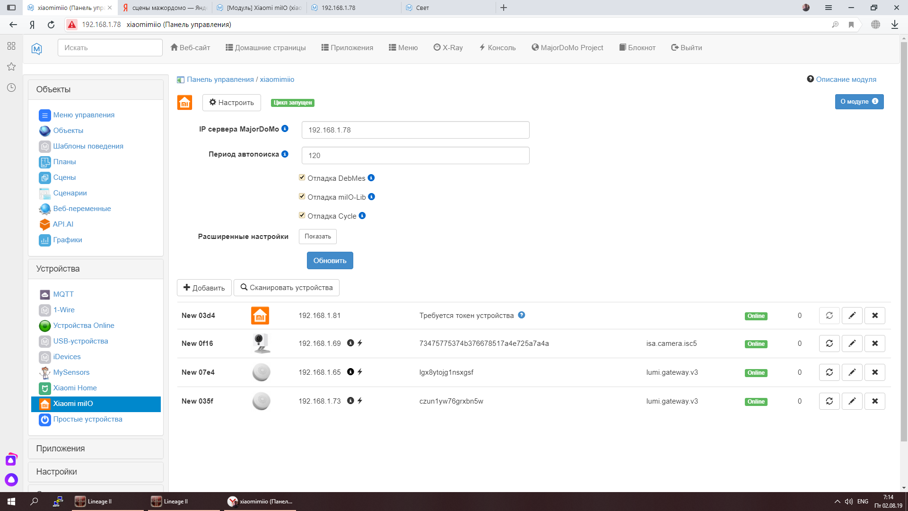
Task: Delete New 07e4 device with X icon
Action: click(x=874, y=372)
